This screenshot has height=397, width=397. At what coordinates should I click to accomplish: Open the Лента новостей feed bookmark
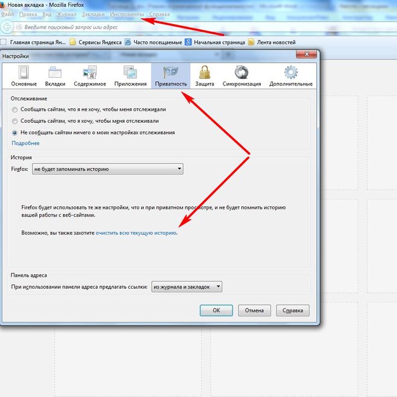point(272,42)
